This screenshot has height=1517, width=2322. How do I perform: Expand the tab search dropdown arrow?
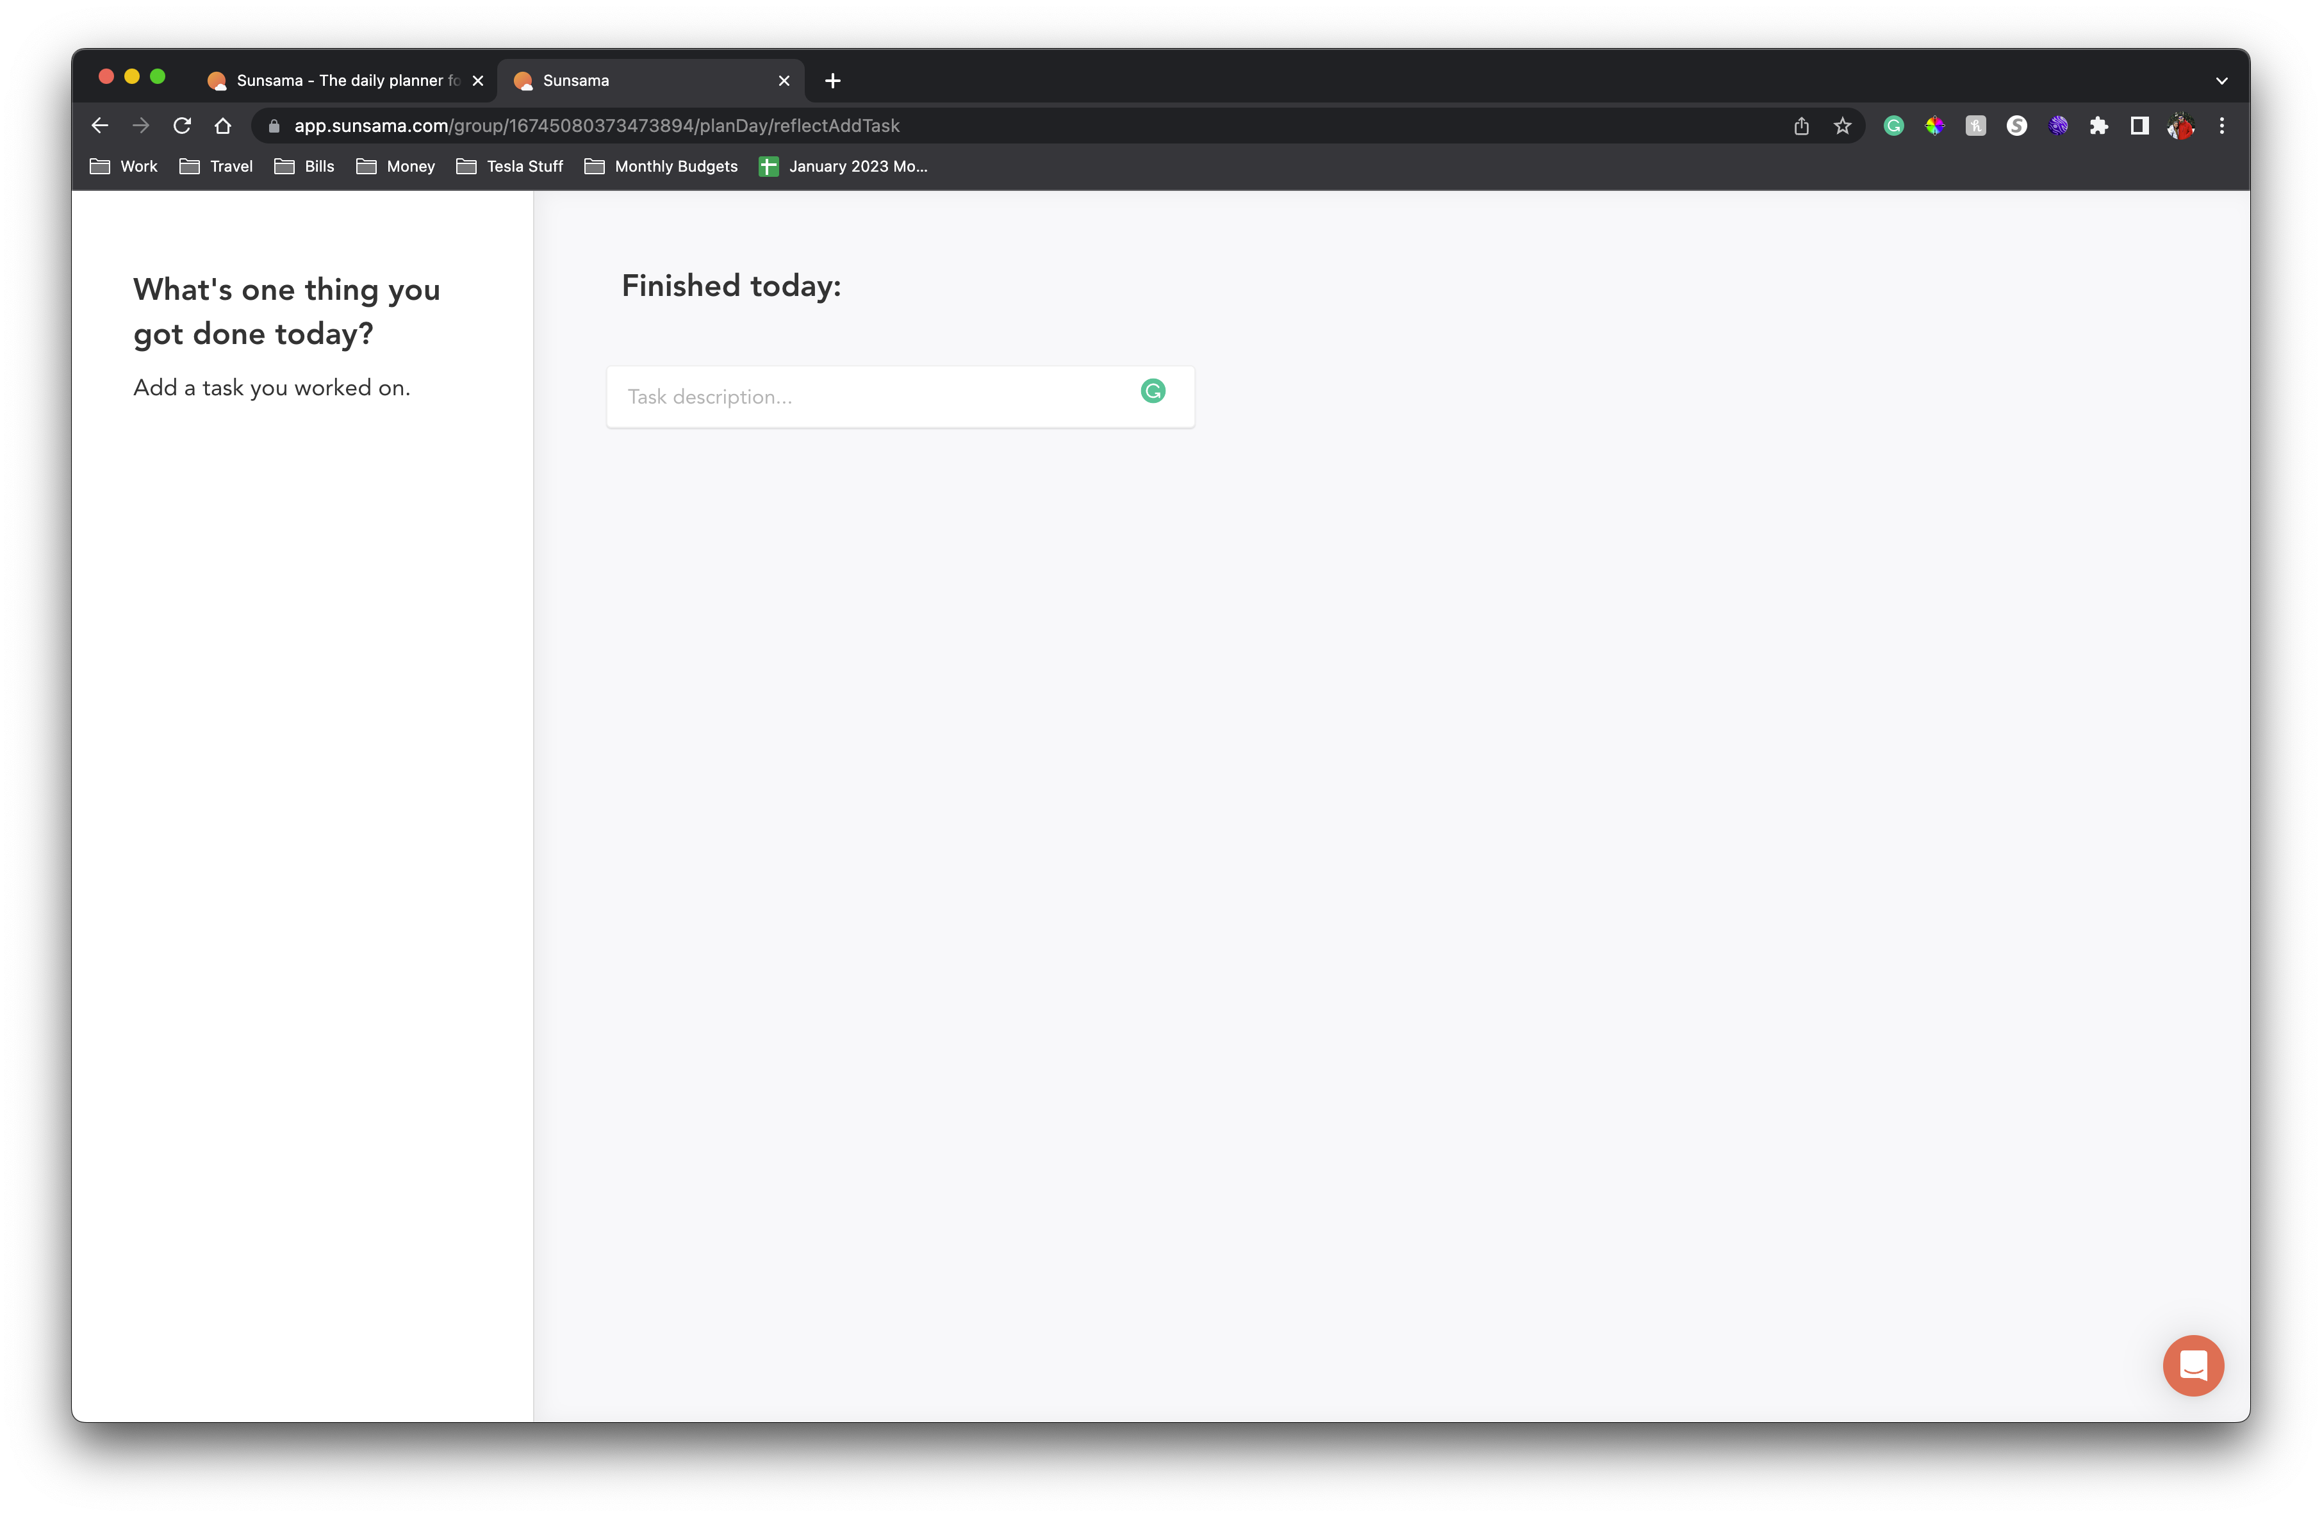pyautogui.click(x=2221, y=81)
